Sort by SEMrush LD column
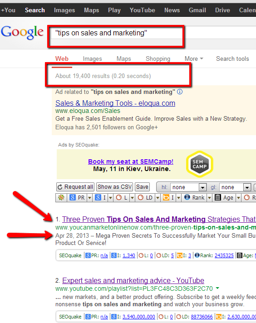The image size is (256, 323). [145, 198]
